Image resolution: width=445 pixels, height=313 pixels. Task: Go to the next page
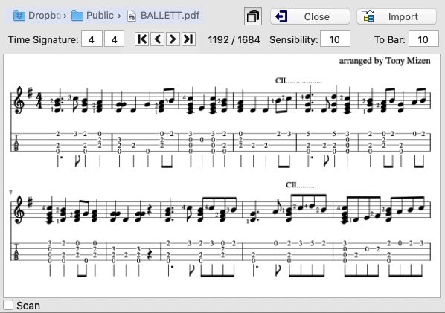click(x=173, y=39)
